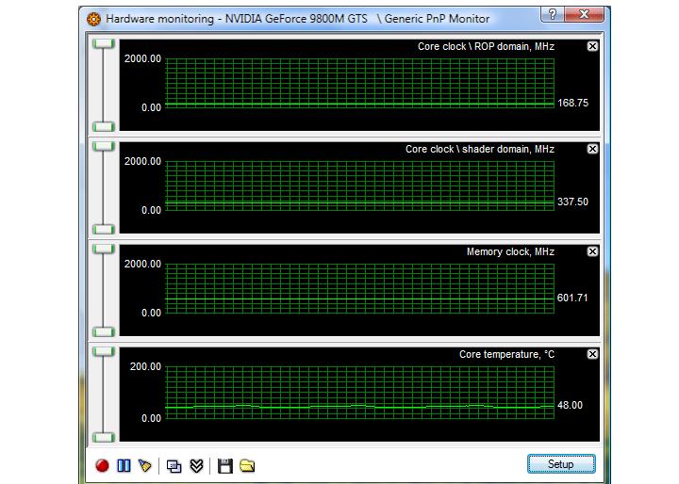679x484 pixels.
Task: Click the 'Memory clock, MHz' label
Action: pyautogui.click(x=510, y=251)
